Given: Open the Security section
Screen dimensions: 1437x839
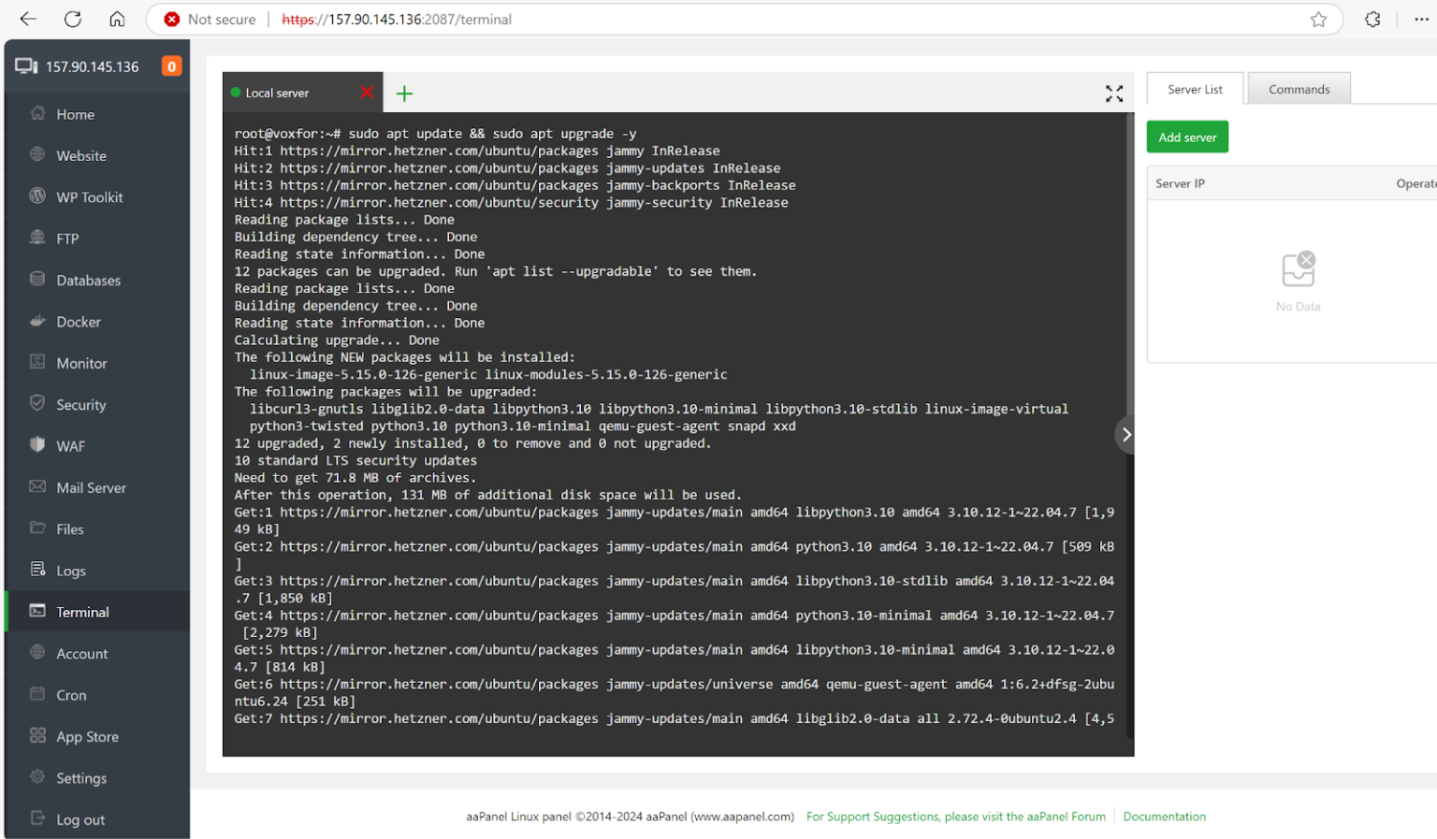Looking at the screenshot, I should pyautogui.click(x=82, y=404).
